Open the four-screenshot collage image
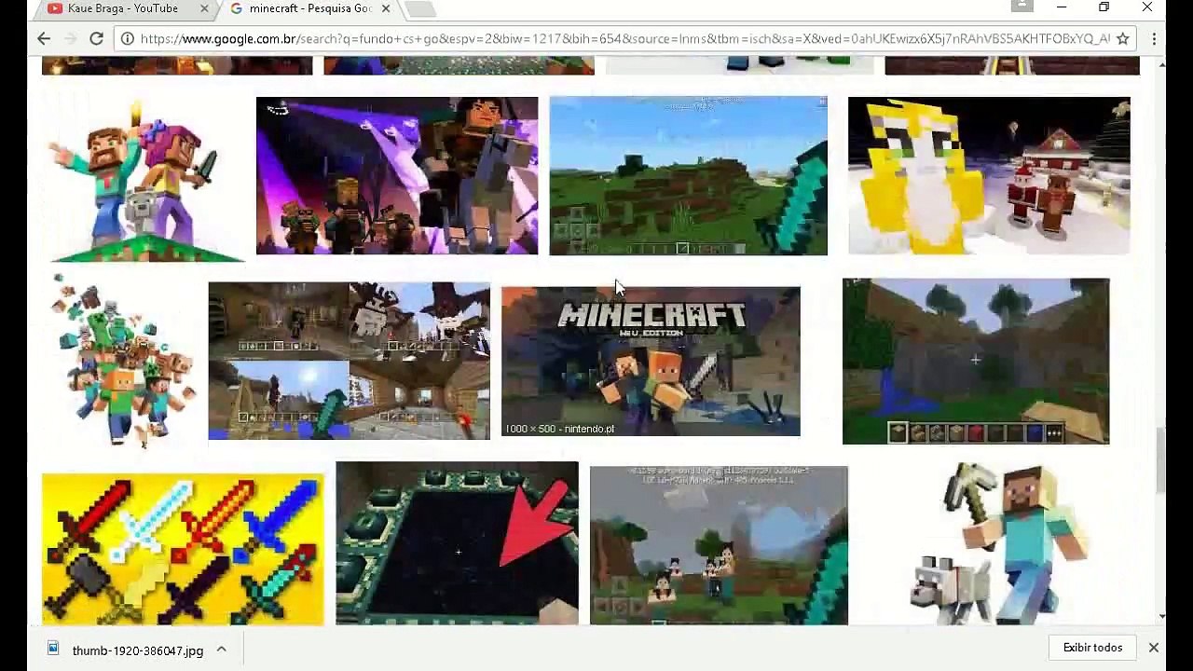The height and width of the screenshot is (671, 1193). (x=349, y=361)
